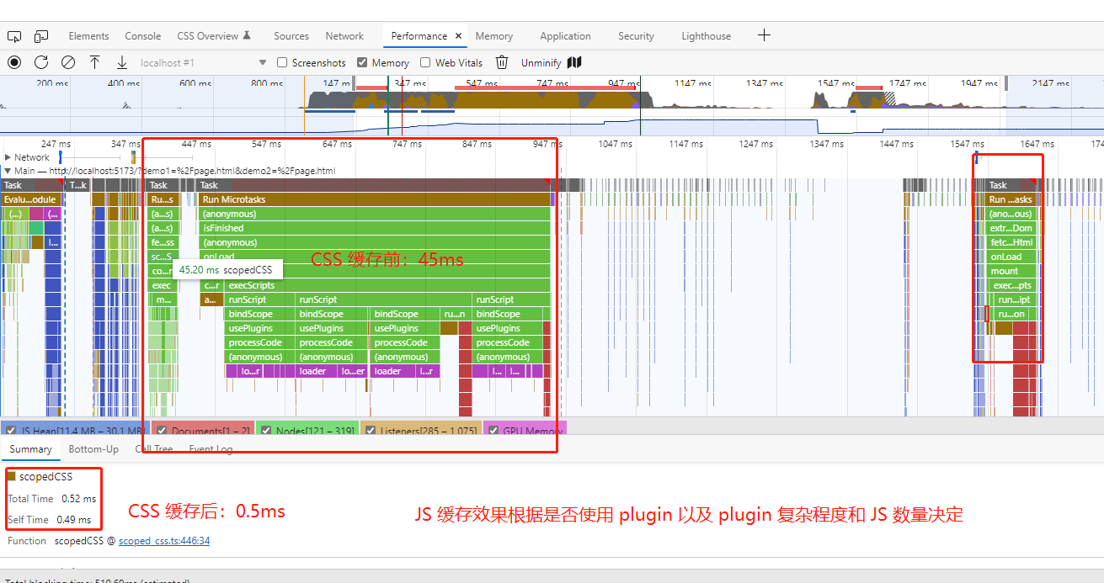Open the localhost #1 recording dropdown
This screenshot has height=583, width=1104.
(202, 62)
